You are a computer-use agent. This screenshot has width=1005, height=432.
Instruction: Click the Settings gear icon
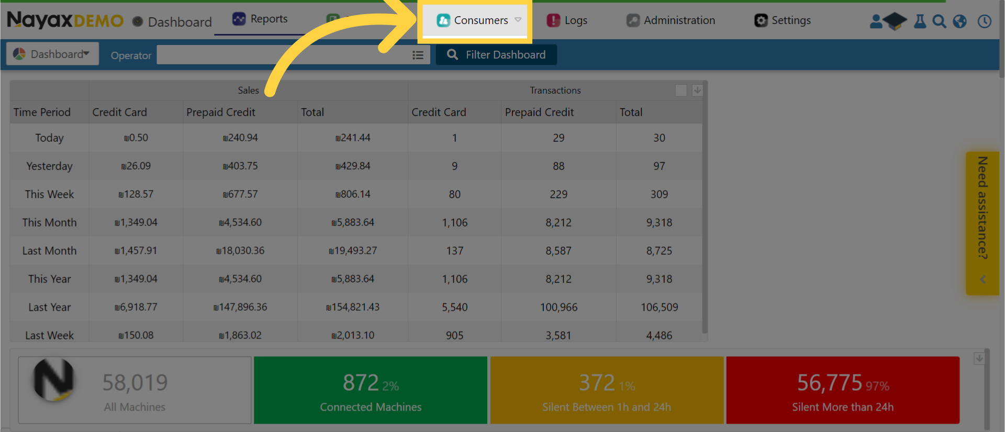[x=761, y=20]
